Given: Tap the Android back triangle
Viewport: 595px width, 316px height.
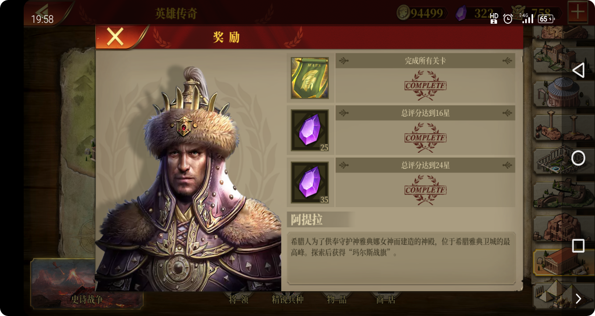Looking at the screenshot, I should pos(578,70).
